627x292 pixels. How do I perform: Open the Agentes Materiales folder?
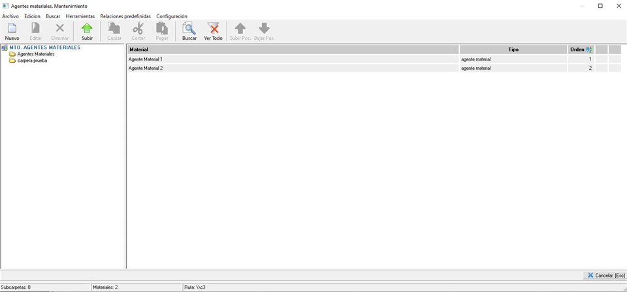[35, 54]
